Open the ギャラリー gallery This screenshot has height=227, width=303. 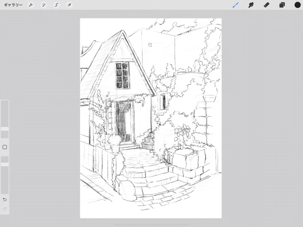coord(13,5)
